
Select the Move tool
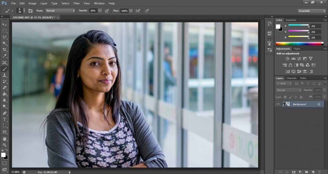[4, 25]
